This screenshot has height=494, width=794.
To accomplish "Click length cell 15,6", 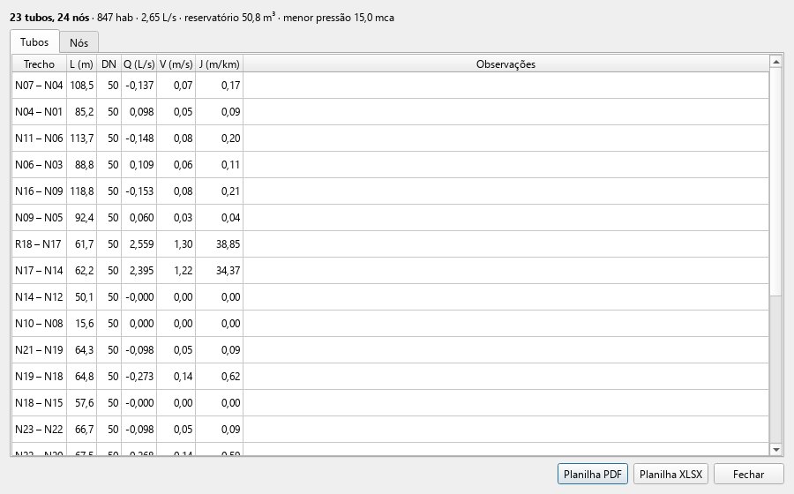I will [81, 323].
